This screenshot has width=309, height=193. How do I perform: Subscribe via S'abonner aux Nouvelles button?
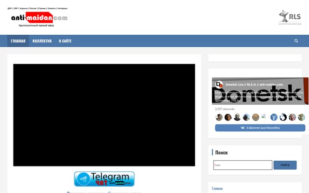coord(260,128)
